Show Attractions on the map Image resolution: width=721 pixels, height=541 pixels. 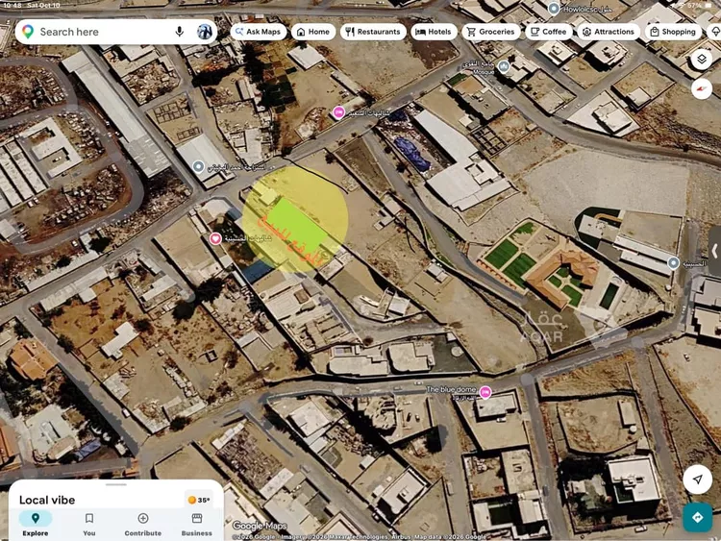609,32
